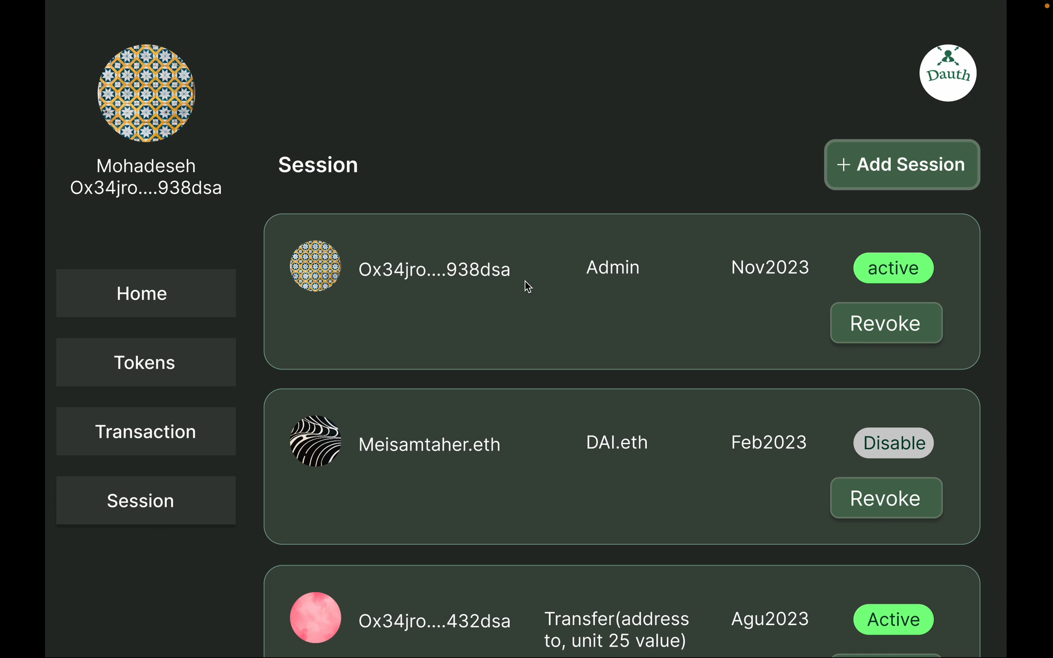This screenshot has width=1053, height=658.
Task: Click the Ox34jro....432dsa address text
Action: click(x=434, y=621)
